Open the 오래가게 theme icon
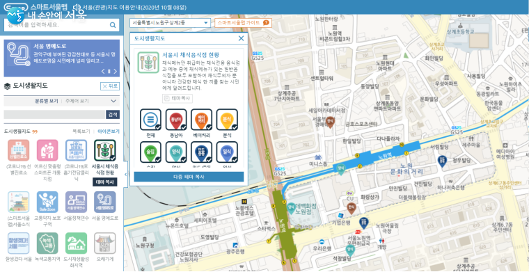 coord(105,243)
